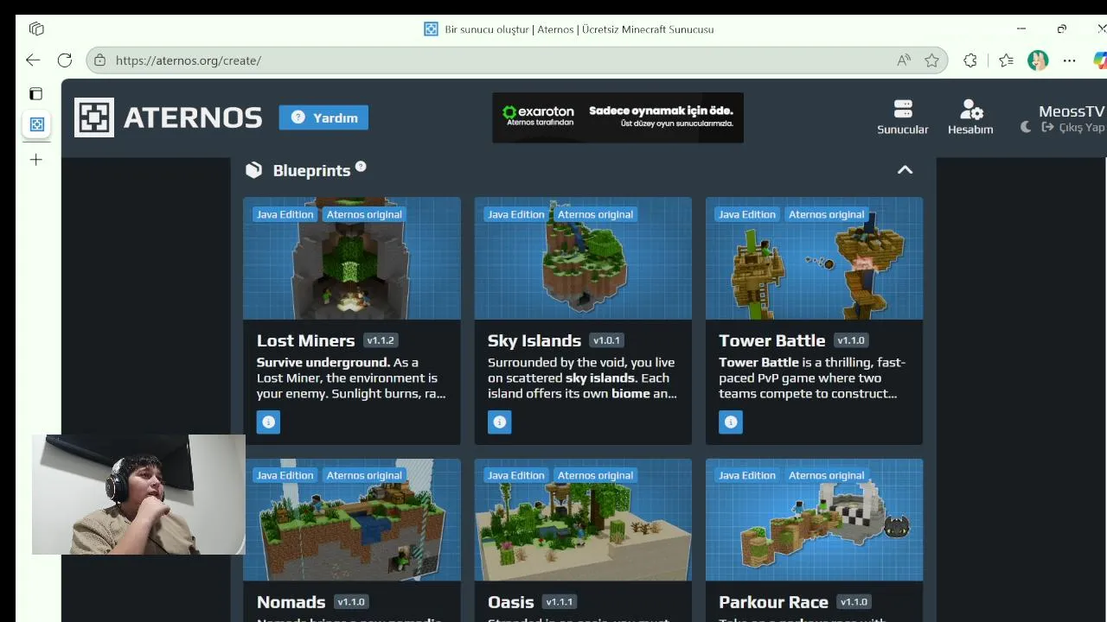Select the Tower Battle blueprint thumbnail

click(x=814, y=258)
